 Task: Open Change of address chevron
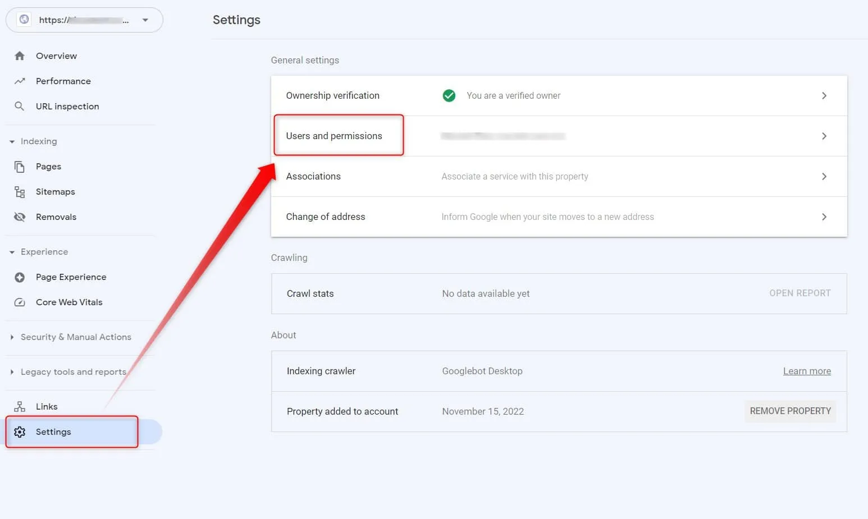click(824, 217)
